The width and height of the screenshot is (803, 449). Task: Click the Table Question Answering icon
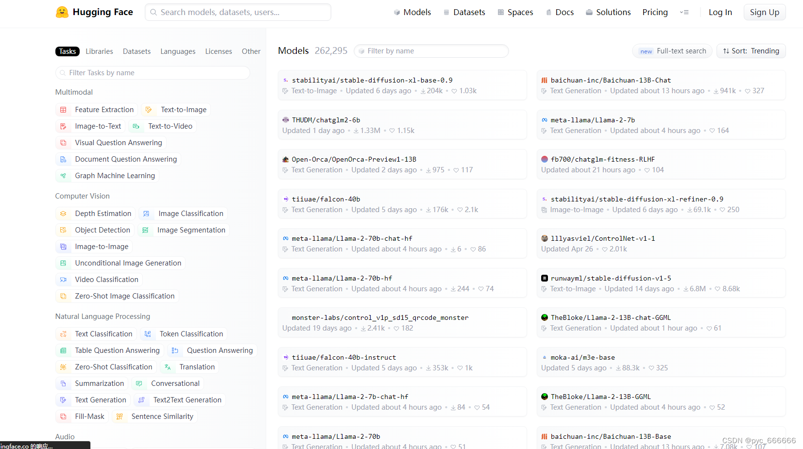pos(63,350)
